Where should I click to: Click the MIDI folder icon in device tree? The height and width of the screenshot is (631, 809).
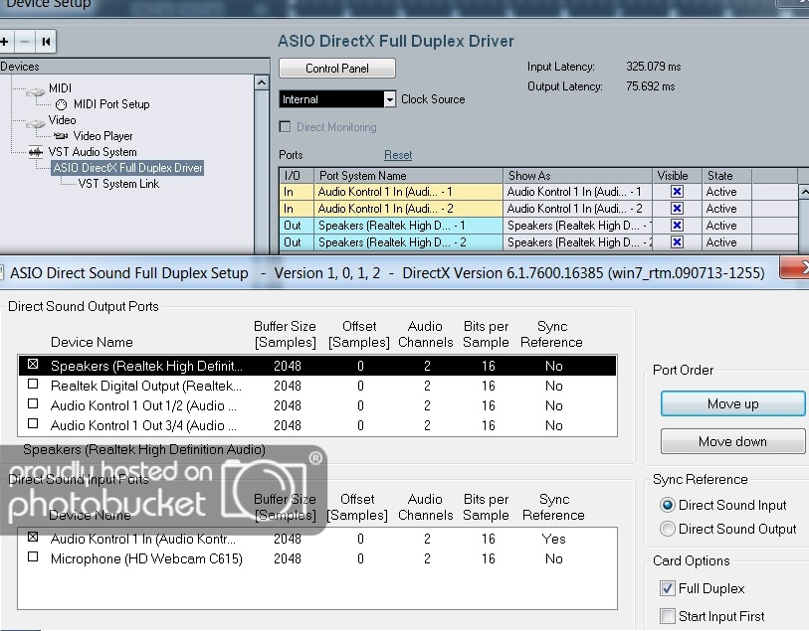[x=35, y=89]
